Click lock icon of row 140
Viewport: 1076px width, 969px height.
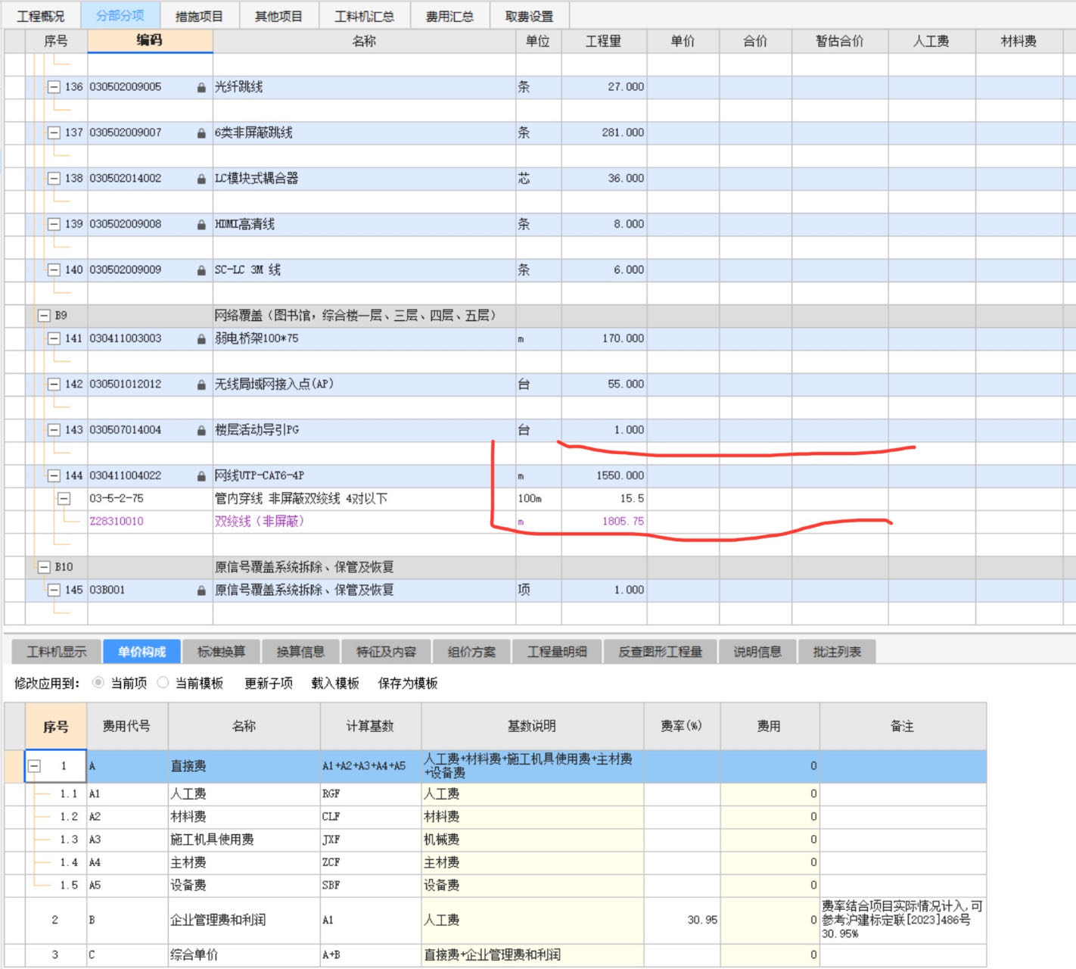(x=201, y=270)
